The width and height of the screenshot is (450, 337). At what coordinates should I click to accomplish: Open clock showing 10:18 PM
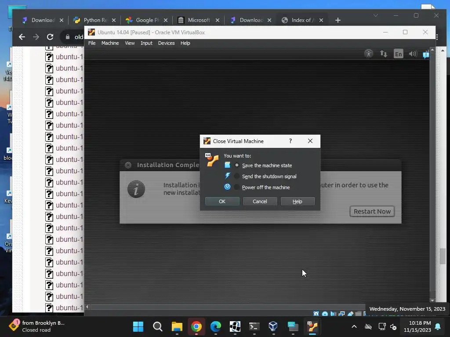417,326
